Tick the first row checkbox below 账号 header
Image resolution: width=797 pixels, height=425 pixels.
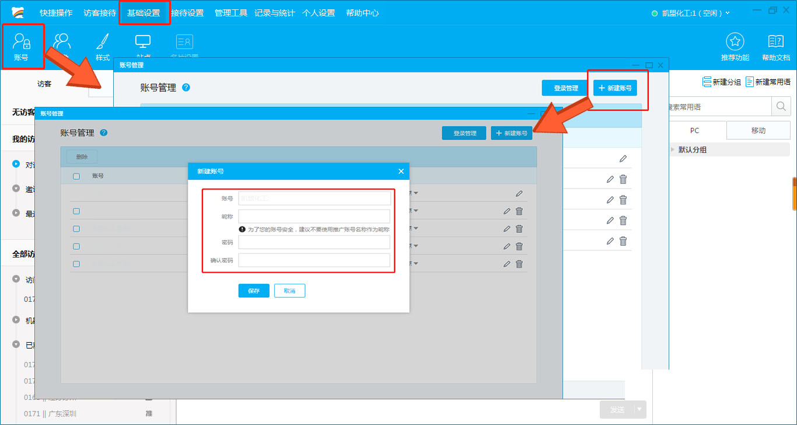(76, 211)
